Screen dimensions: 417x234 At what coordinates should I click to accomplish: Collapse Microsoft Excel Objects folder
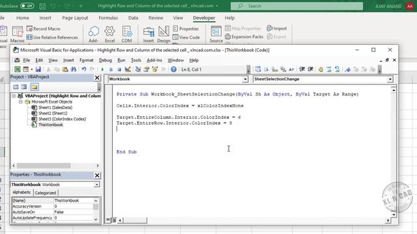point(20,102)
